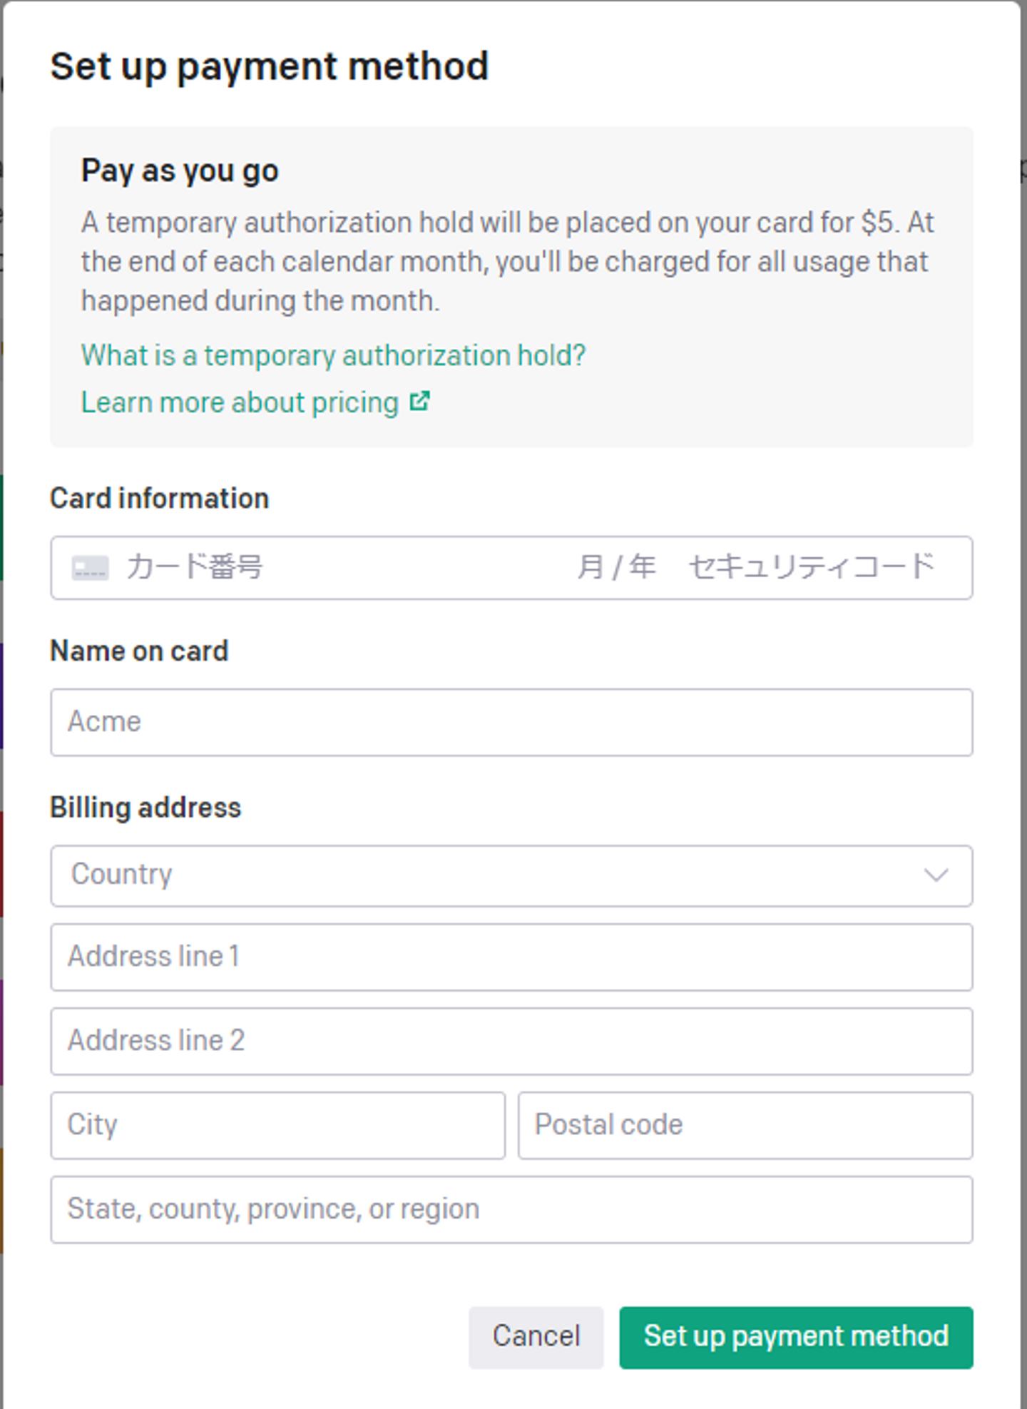Open 'Learn more about pricing' link
This screenshot has height=1409, width=1027.
click(x=240, y=402)
